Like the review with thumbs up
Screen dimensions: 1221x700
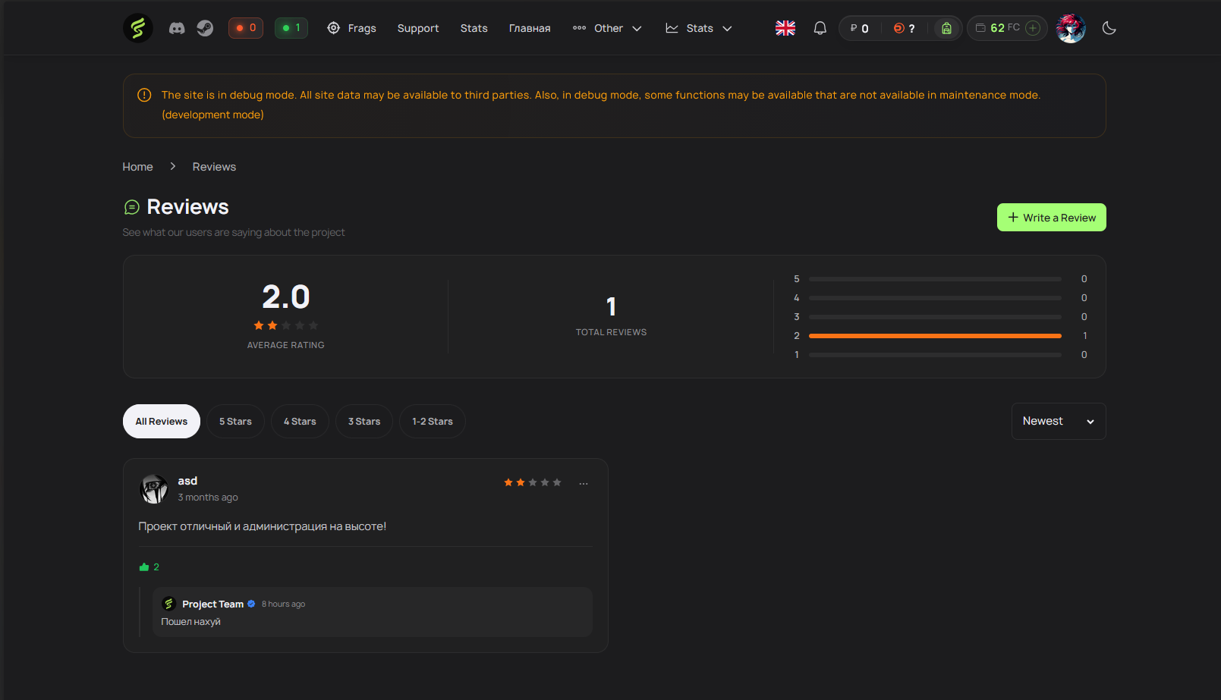144,567
